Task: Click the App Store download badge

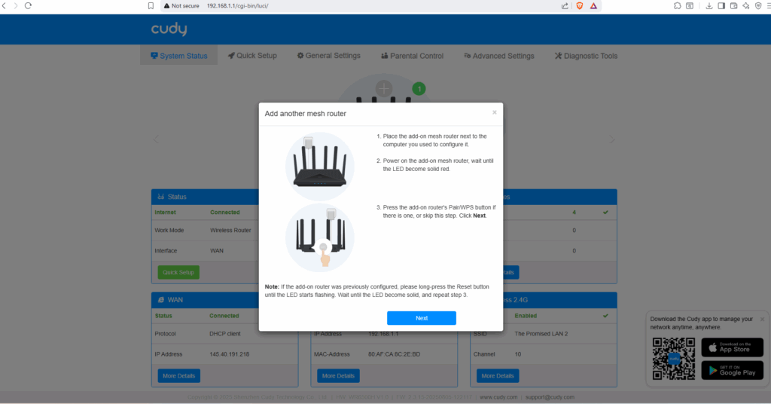Action: (732, 347)
